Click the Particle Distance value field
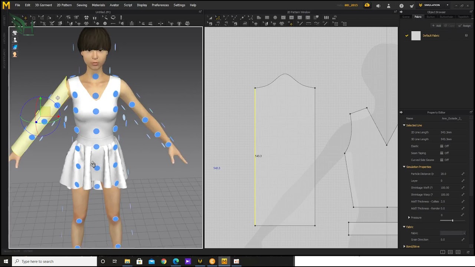 pos(450,174)
